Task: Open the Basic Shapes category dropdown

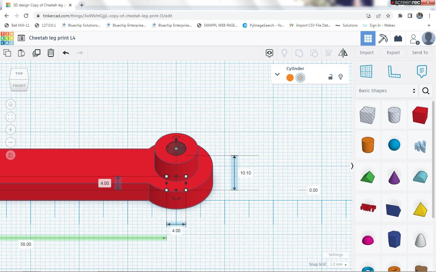Action: pyautogui.click(x=387, y=91)
